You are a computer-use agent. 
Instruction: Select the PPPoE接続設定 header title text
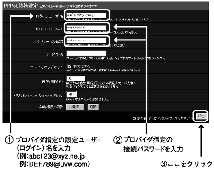click(21, 6)
